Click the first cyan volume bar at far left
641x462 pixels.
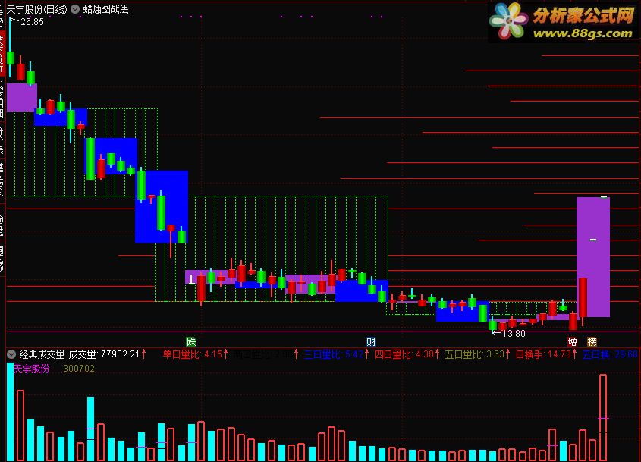click(x=10, y=412)
